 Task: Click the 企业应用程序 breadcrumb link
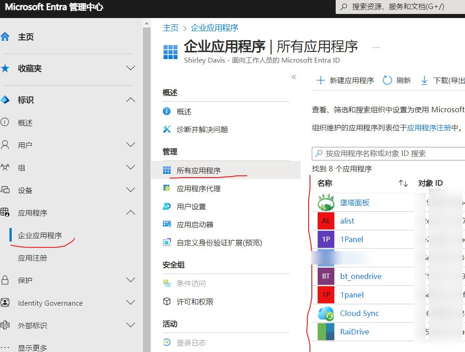point(214,28)
